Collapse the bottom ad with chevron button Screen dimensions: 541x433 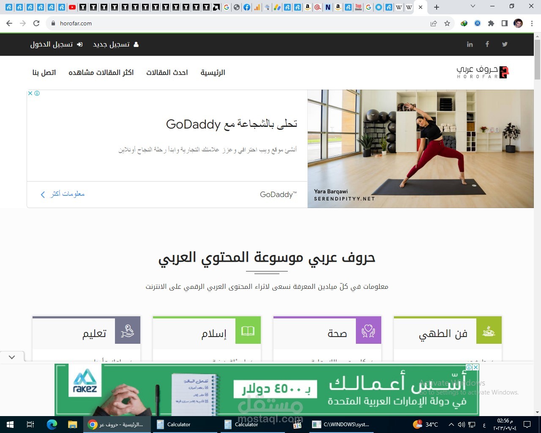click(x=12, y=357)
